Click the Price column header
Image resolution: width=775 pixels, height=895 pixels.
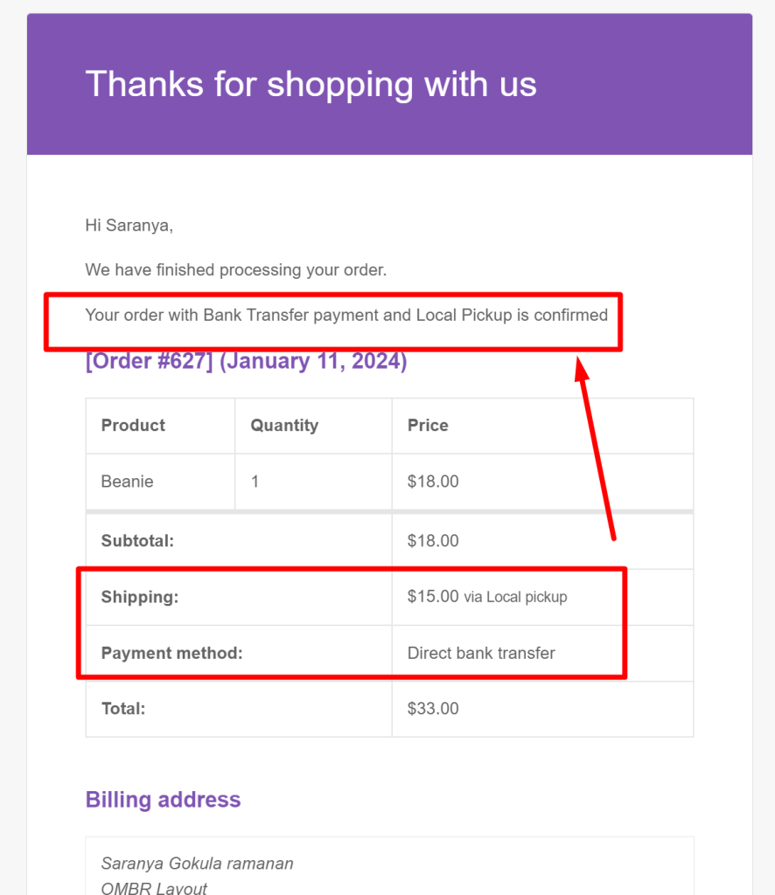[428, 426]
